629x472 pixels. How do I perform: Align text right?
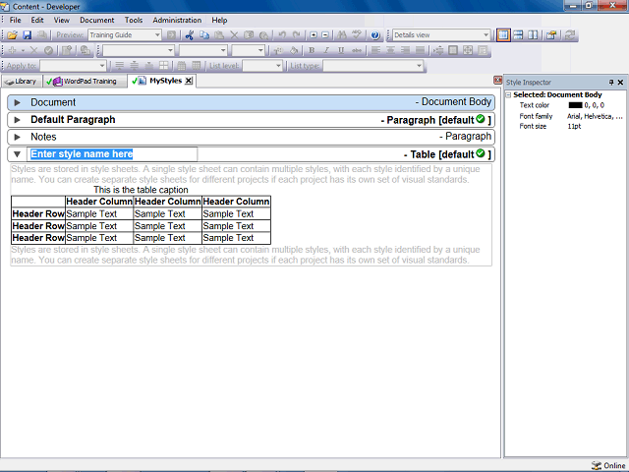point(405,50)
